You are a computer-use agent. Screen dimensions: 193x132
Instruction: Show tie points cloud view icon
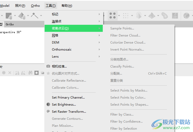(112, 16)
